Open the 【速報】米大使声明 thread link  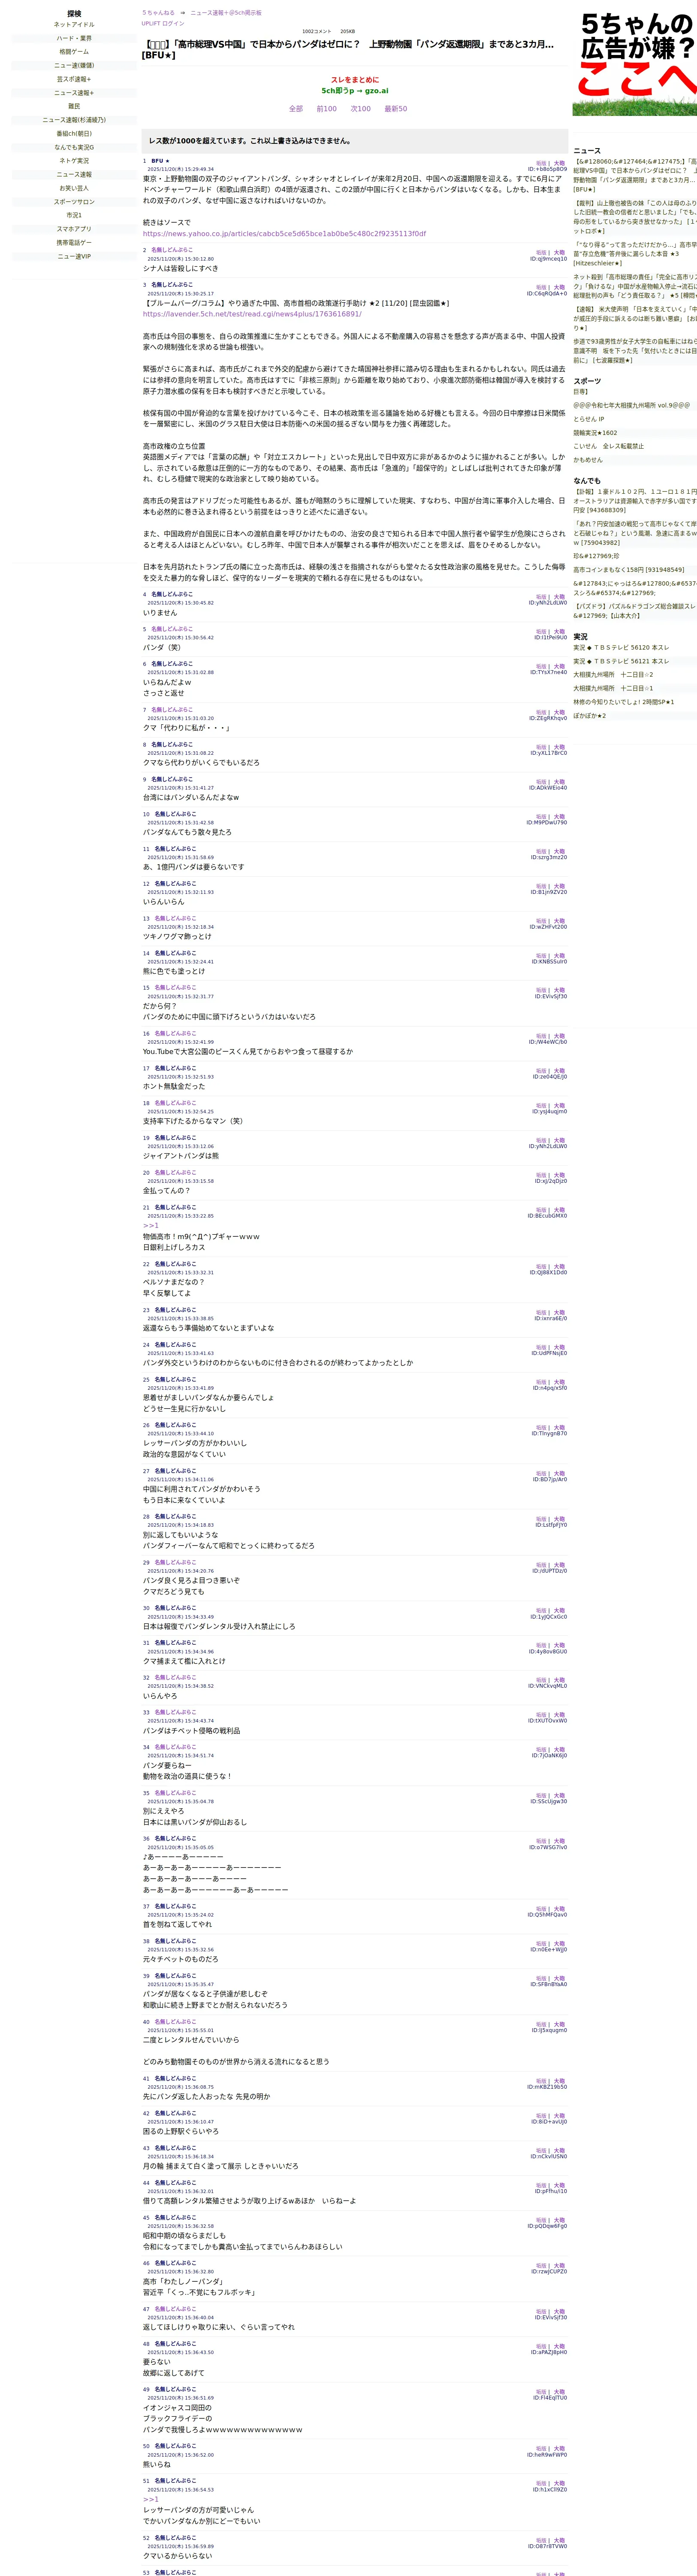point(635,319)
